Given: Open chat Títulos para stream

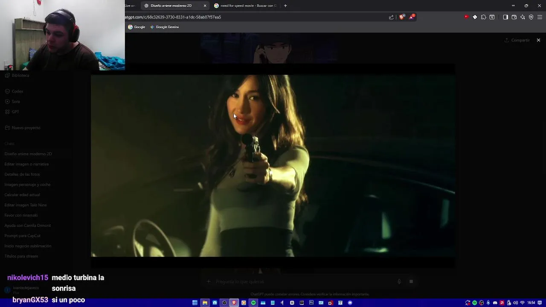Looking at the screenshot, I should click(x=21, y=256).
